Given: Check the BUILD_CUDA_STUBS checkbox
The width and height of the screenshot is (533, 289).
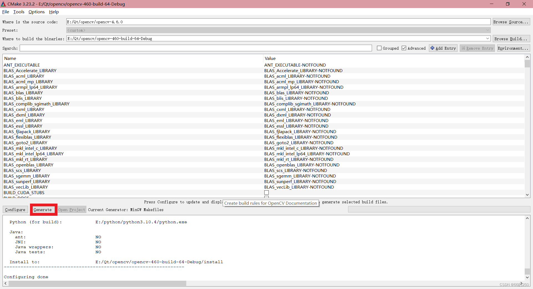Looking at the screenshot, I should coord(266,192).
